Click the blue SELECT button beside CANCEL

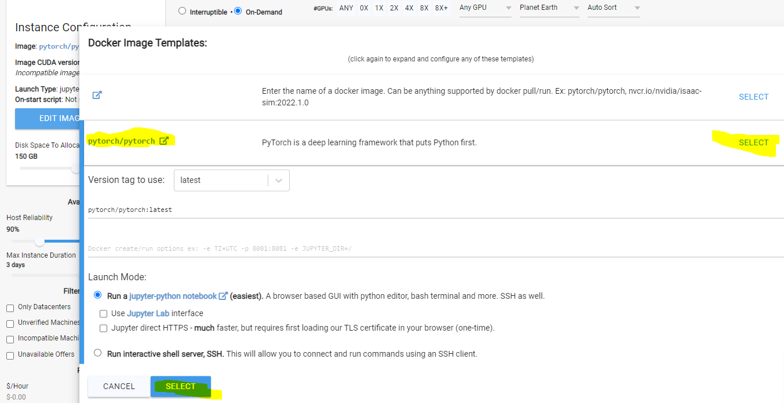(x=181, y=386)
